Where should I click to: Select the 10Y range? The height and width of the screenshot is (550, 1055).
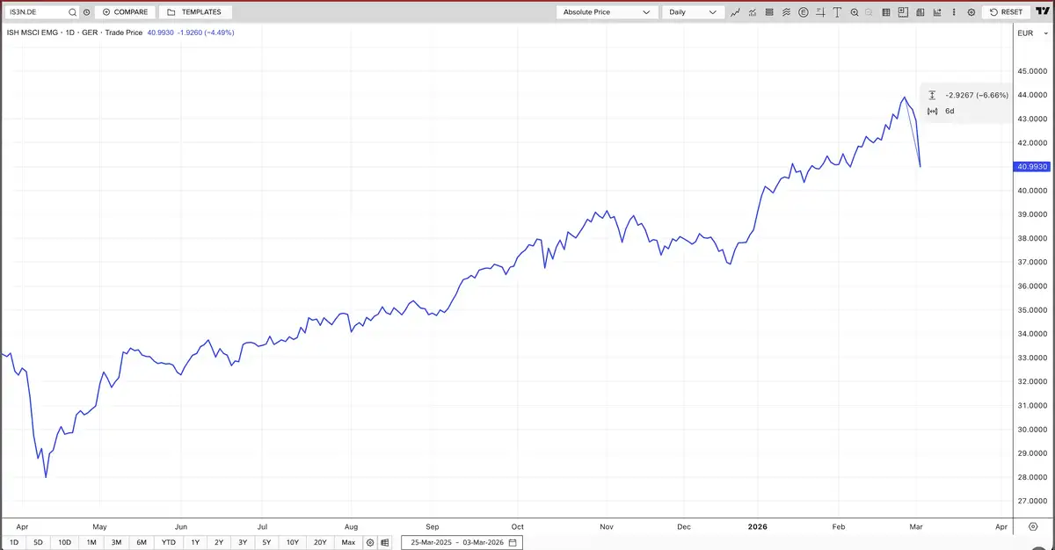click(293, 542)
